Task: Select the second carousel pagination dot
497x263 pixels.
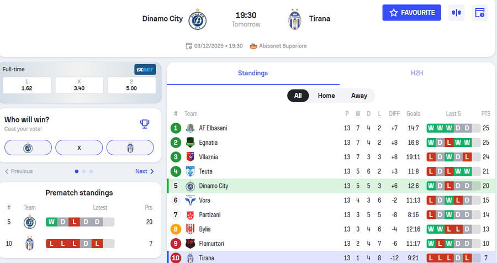Action: [83, 171]
